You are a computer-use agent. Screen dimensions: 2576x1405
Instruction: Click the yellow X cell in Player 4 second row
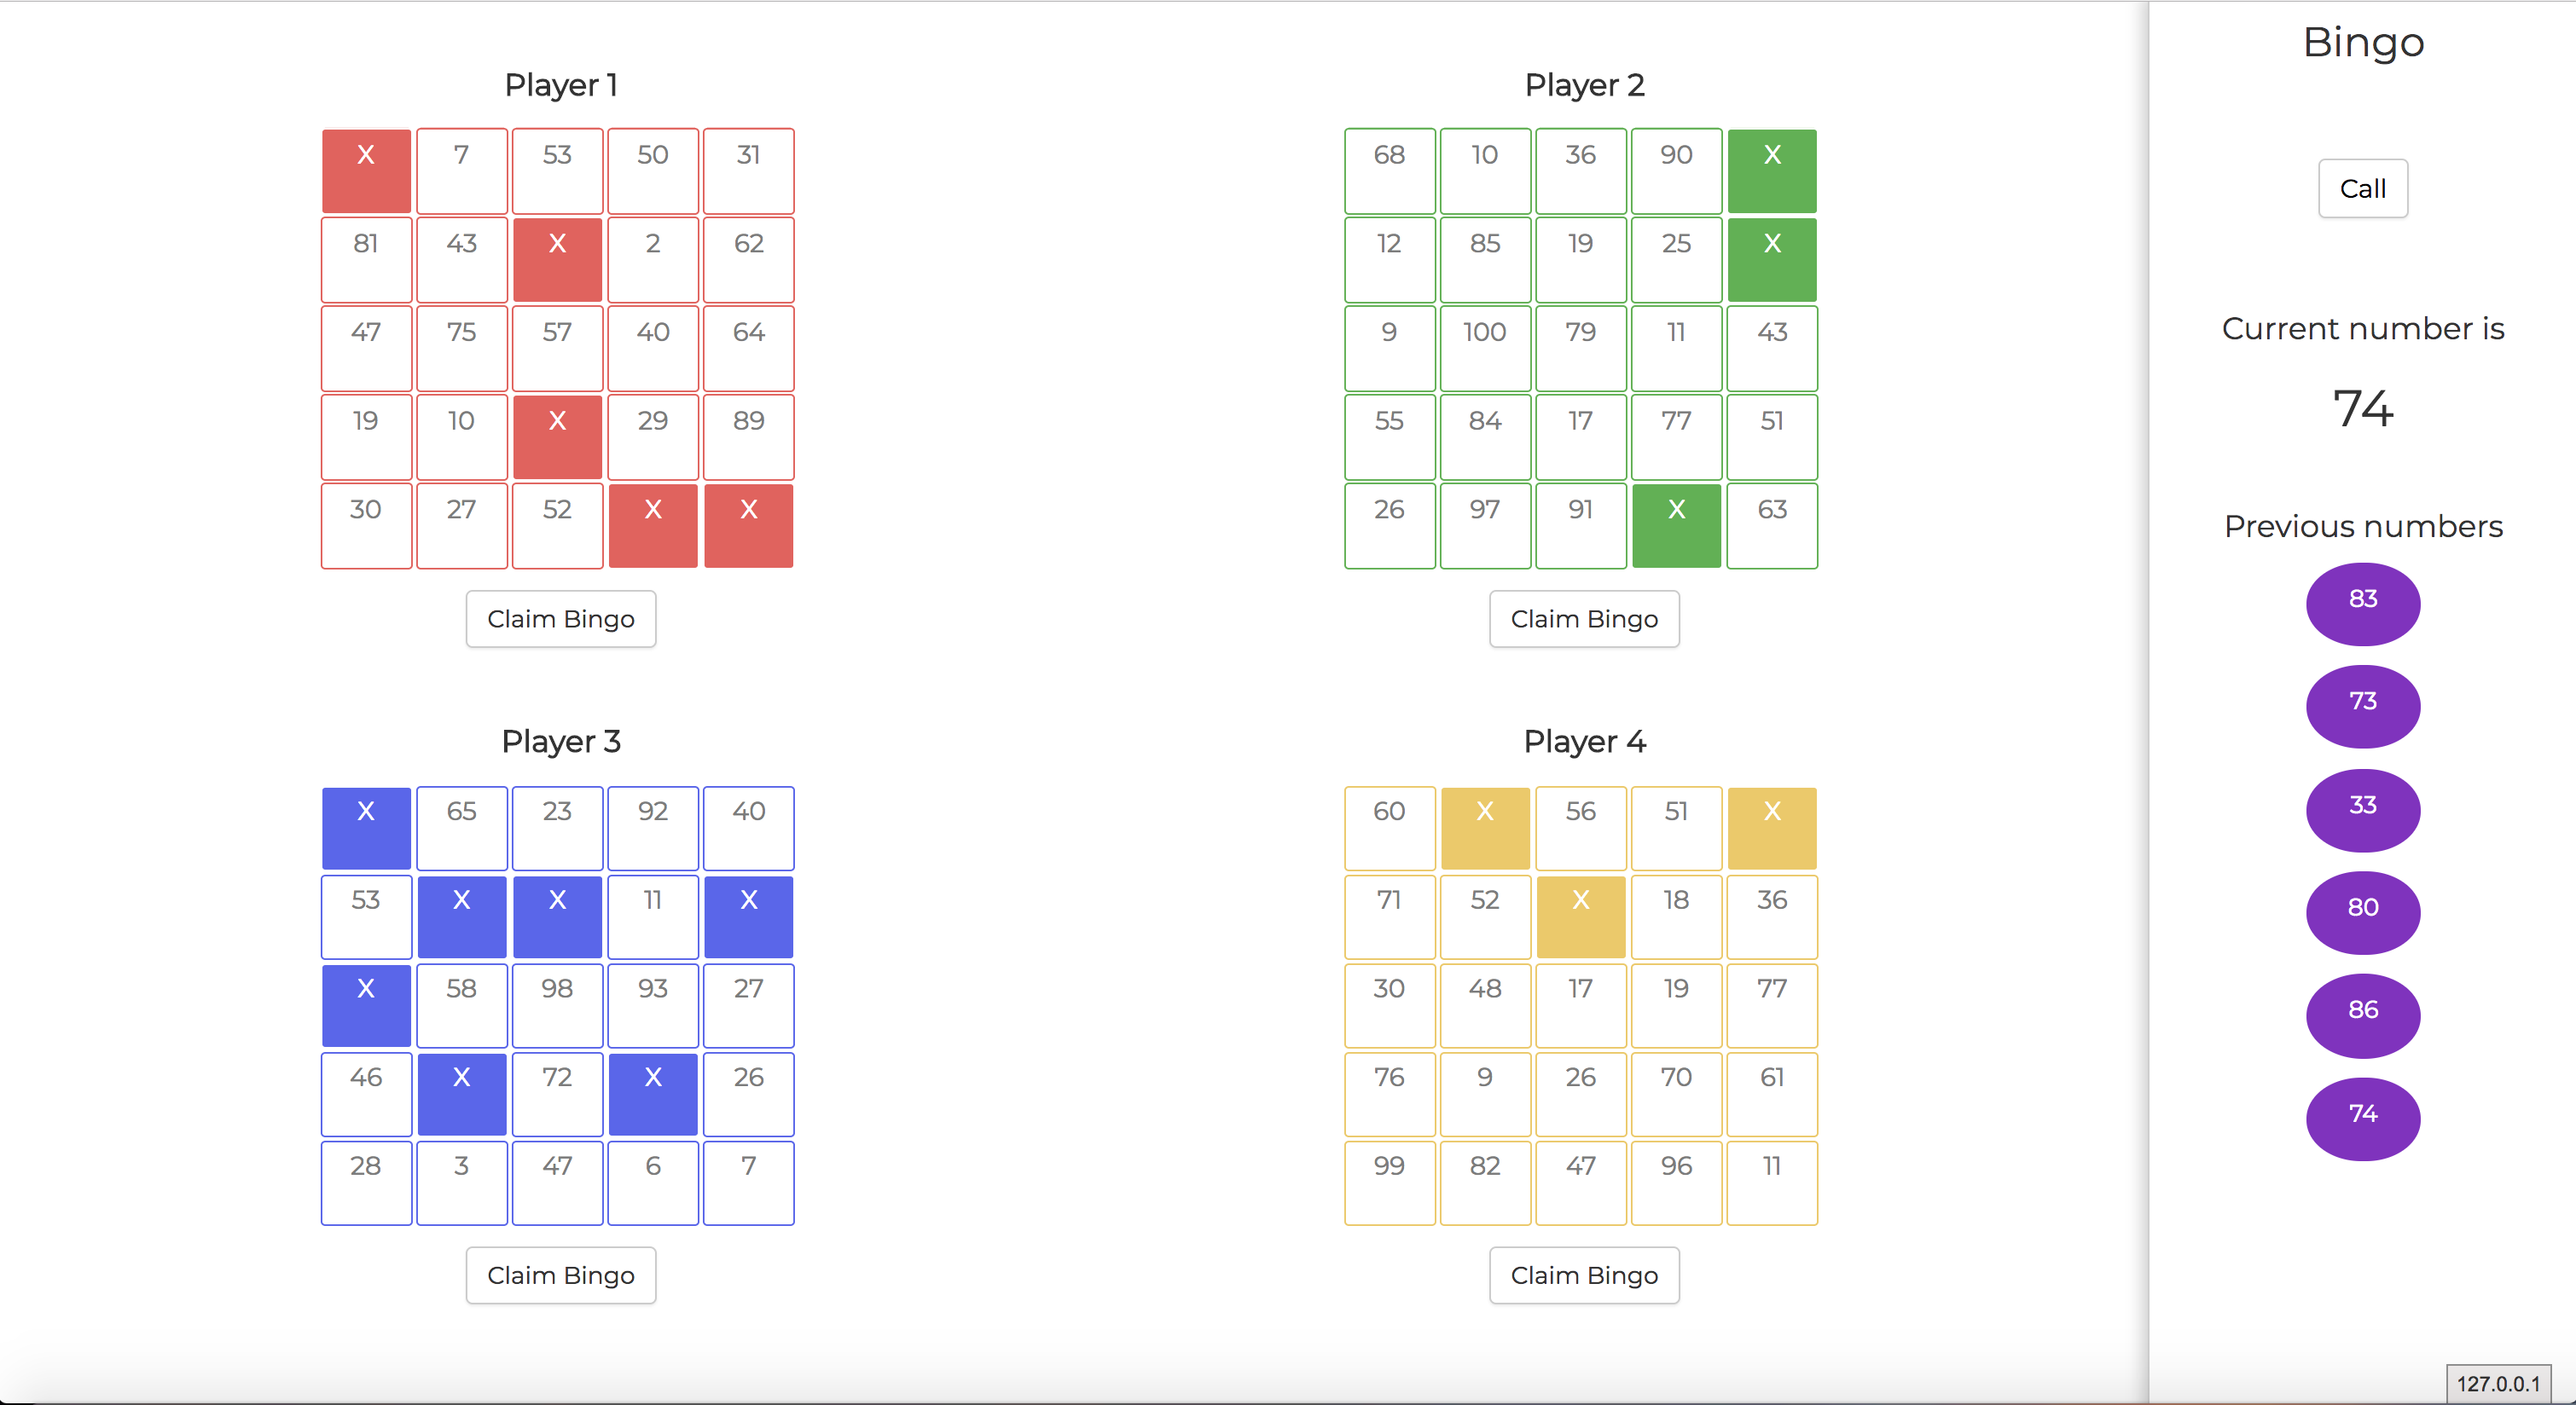click(x=1581, y=916)
